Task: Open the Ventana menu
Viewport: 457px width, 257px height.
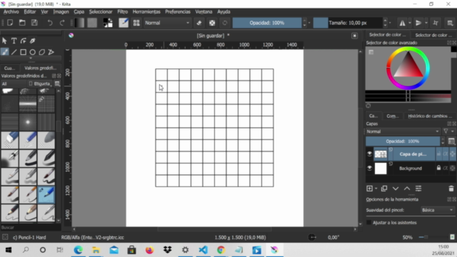Action: pos(204,11)
